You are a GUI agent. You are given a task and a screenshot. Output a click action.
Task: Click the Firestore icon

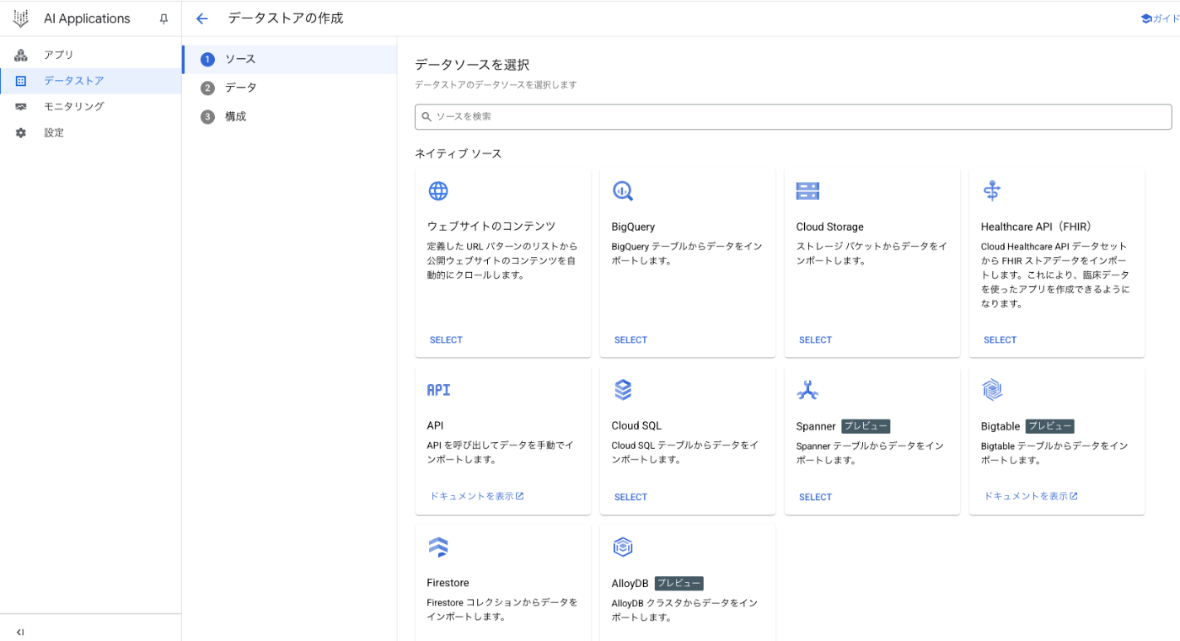[438, 548]
